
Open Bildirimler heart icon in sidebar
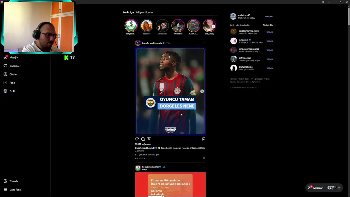5,66
